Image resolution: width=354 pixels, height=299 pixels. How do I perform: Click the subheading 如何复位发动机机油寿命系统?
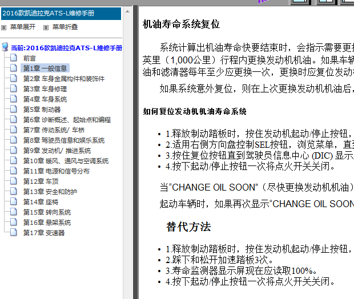click(195, 111)
